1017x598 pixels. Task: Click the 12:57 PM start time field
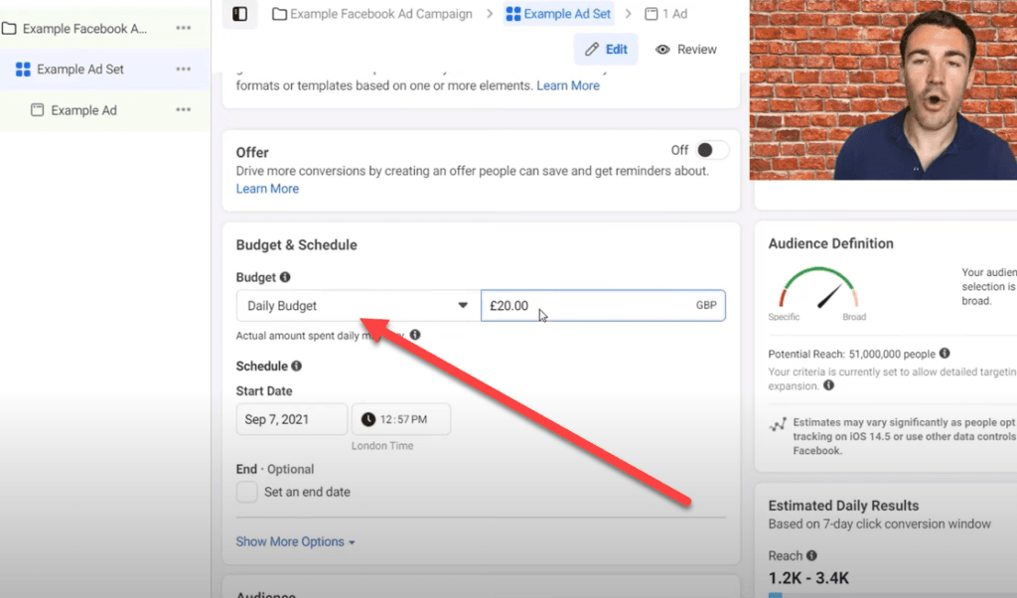[401, 419]
